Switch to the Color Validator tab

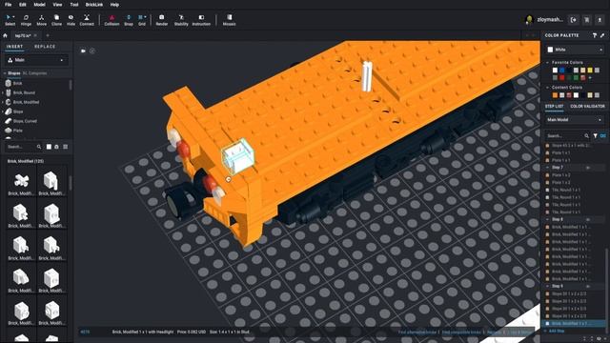(587, 106)
